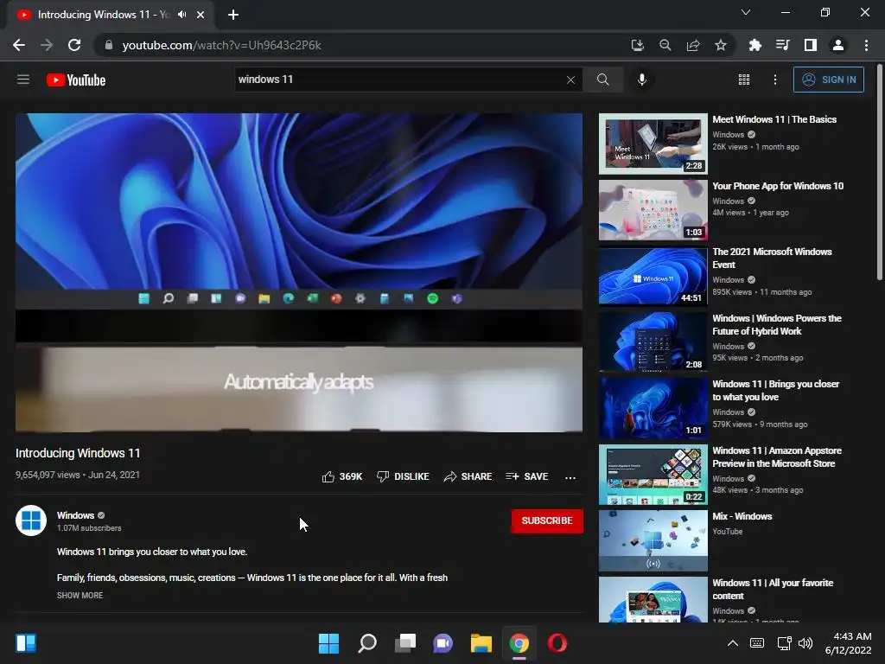This screenshot has width=885, height=664.
Task: Open All your favorite content video
Action: pyautogui.click(x=772, y=589)
